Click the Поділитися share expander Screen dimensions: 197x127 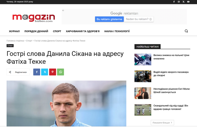18,72
